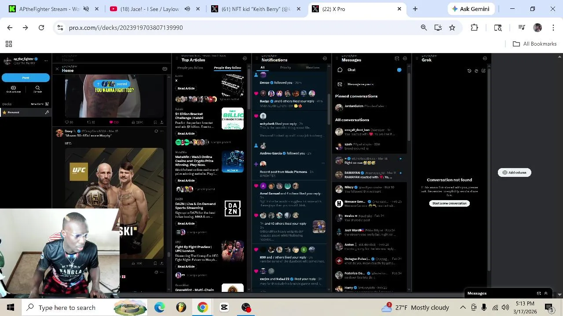The height and width of the screenshot is (316, 563).
Task: Click the Grok icon on Dovy's post
Action: click(156, 131)
